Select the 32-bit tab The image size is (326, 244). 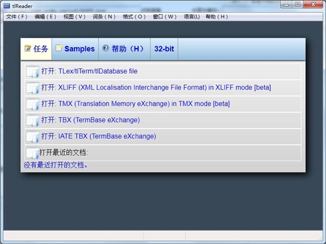coord(164,49)
